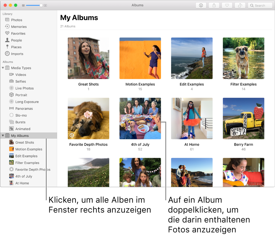Click the Berry Farm album title

pos(243,144)
